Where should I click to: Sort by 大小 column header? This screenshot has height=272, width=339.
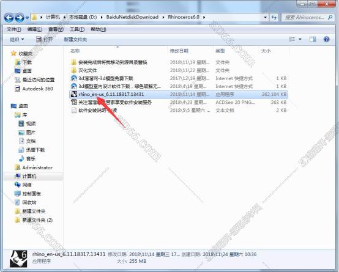(x=266, y=51)
